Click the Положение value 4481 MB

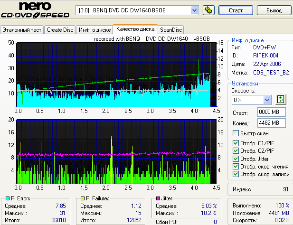point(279,213)
